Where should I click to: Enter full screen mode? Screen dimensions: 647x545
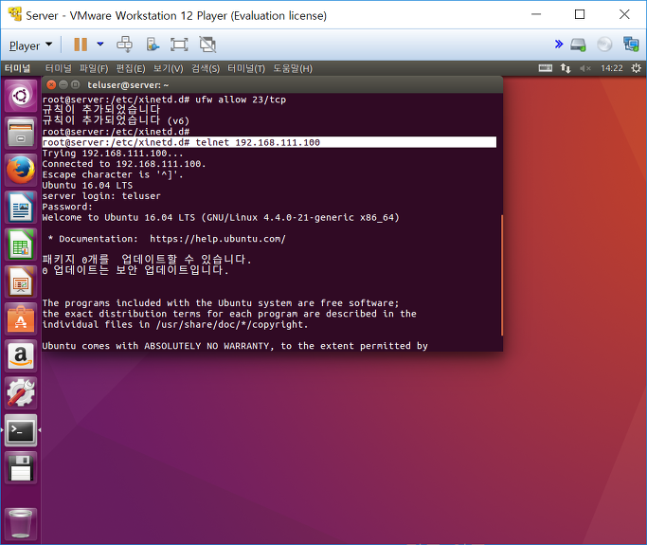click(x=179, y=45)
